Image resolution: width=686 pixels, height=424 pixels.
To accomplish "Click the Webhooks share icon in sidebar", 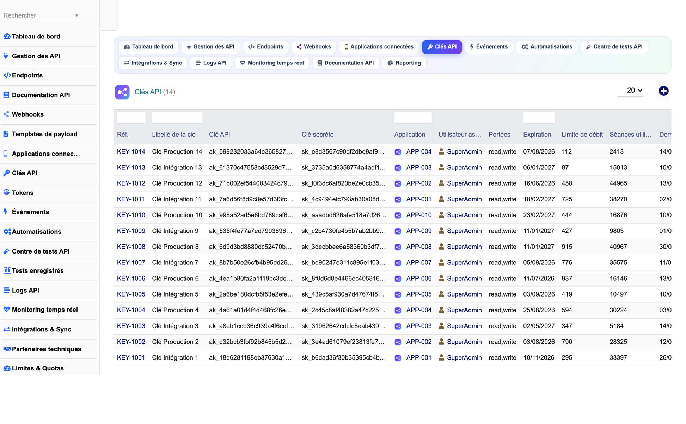I will (6, 114).
